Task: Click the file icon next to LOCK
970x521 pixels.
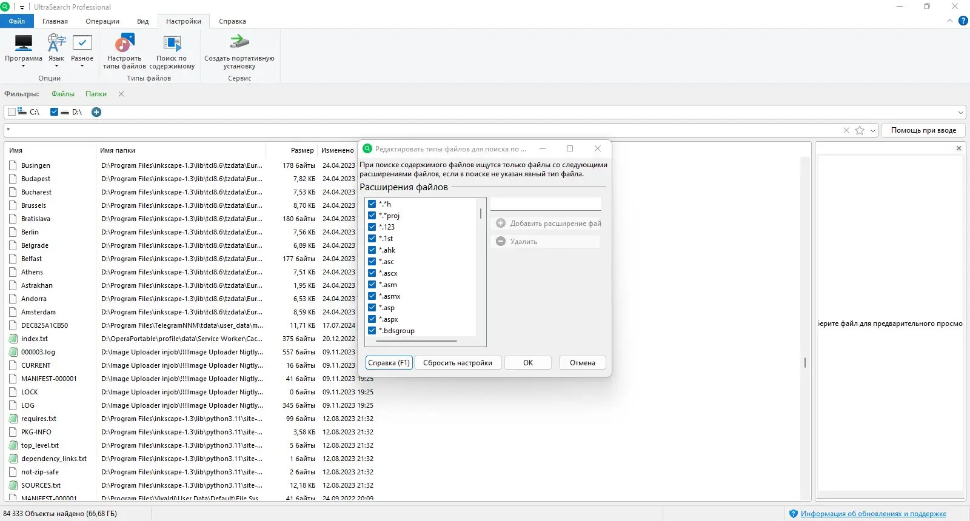Action: [x=13, y=392]
